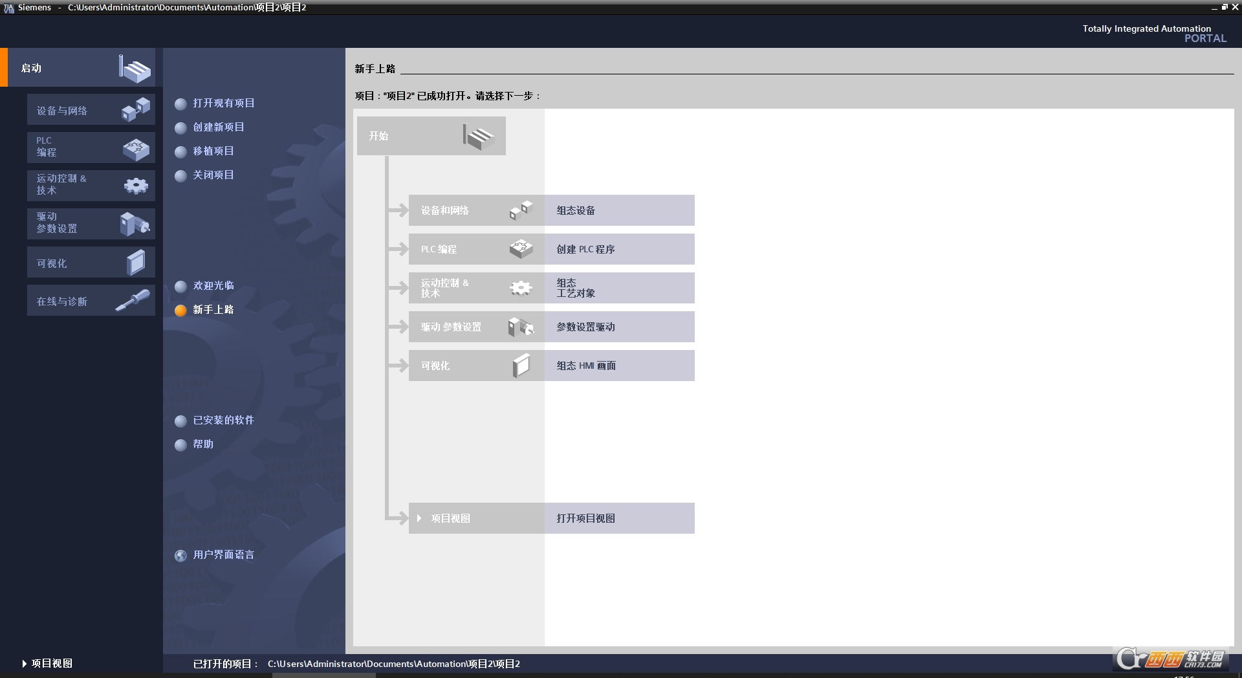This screenshot has height=678, width=1242.
Task: Click the 可视化 icon in workflow list
Action: click(x=521, y=366)
